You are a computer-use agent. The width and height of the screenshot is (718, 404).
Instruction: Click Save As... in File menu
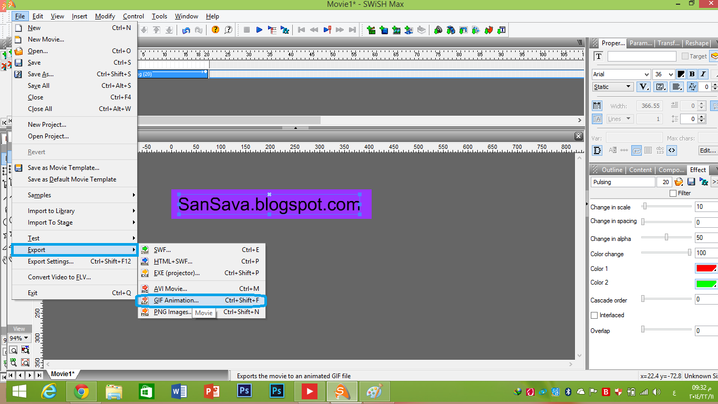[75, 74]
